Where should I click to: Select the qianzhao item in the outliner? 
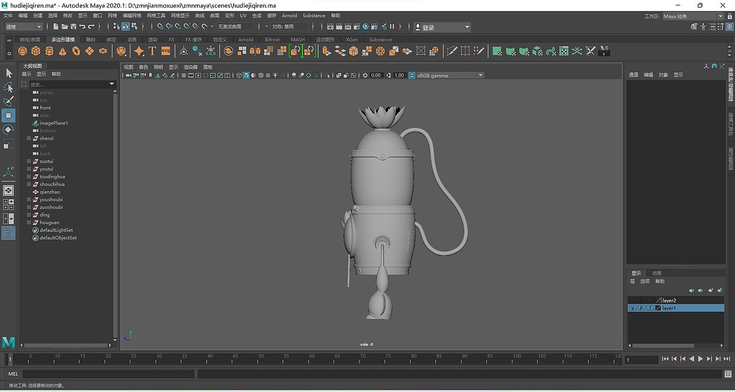[49, 192]
